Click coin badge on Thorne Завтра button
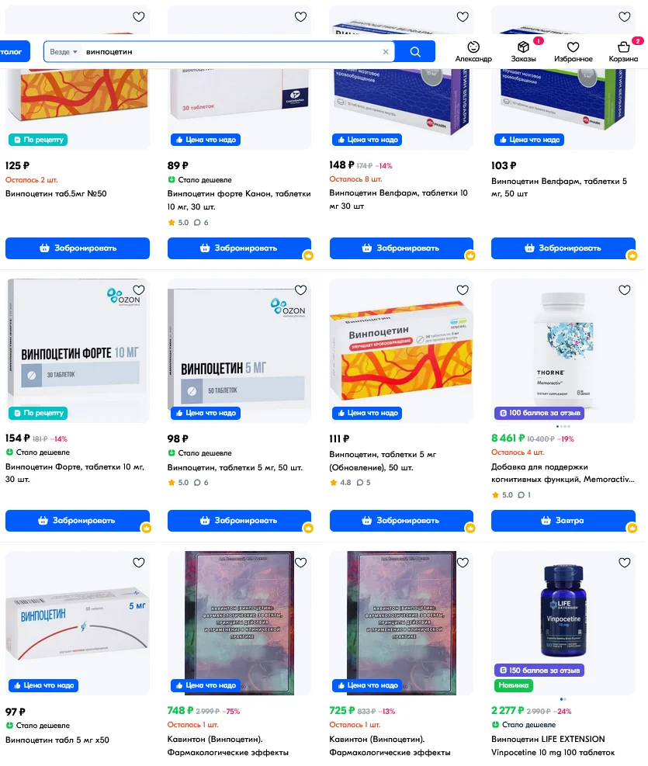648x766 pixels. (x=632, y=528)
